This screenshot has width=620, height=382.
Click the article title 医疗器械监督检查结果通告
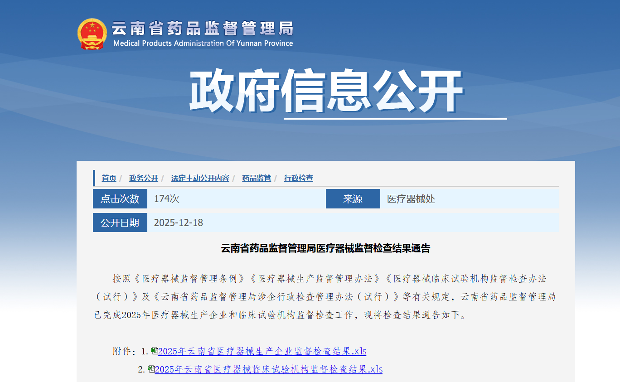tap(325, 248)
